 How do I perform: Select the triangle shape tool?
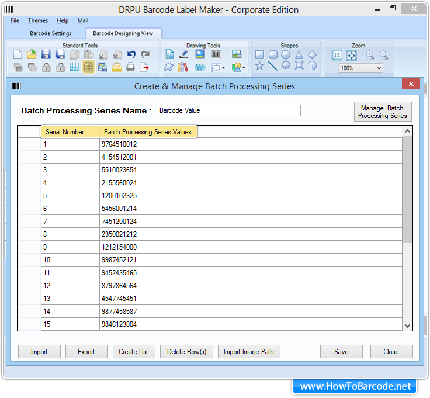click(299, 54)
